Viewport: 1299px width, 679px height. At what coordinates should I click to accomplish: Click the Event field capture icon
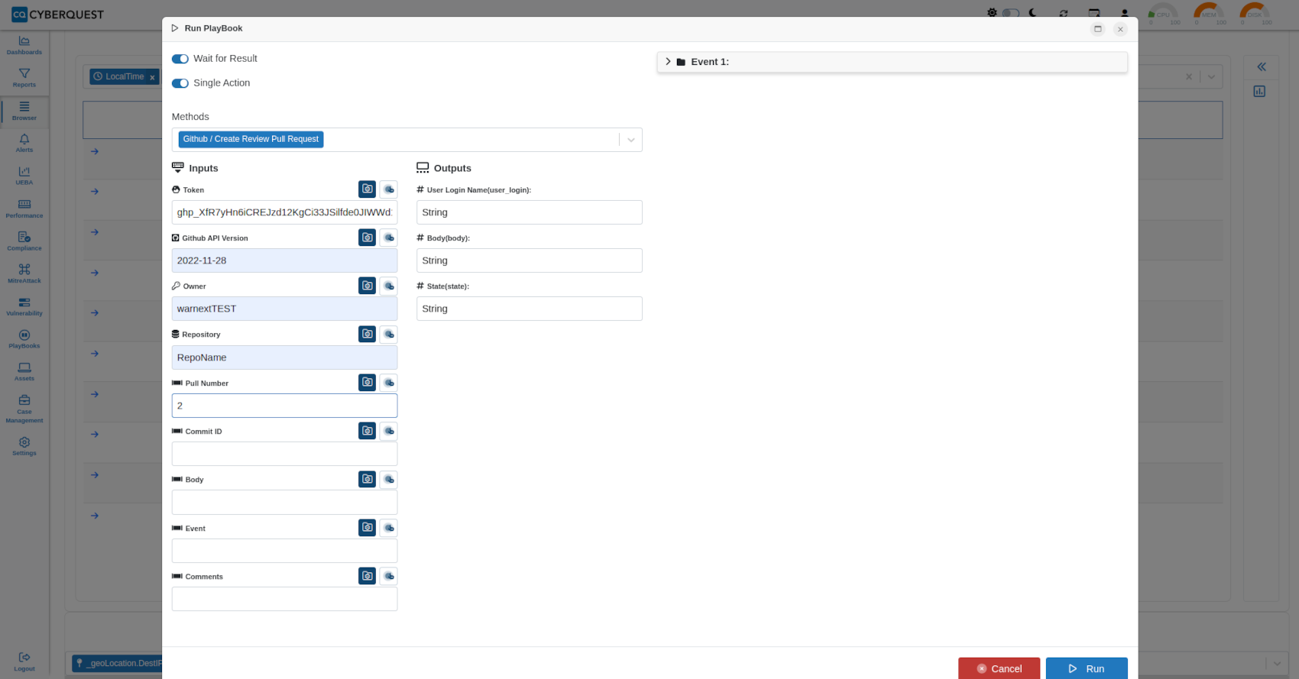coord(368,527)
